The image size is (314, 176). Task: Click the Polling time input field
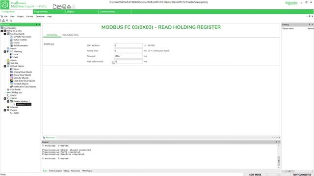tap(128, 51)
